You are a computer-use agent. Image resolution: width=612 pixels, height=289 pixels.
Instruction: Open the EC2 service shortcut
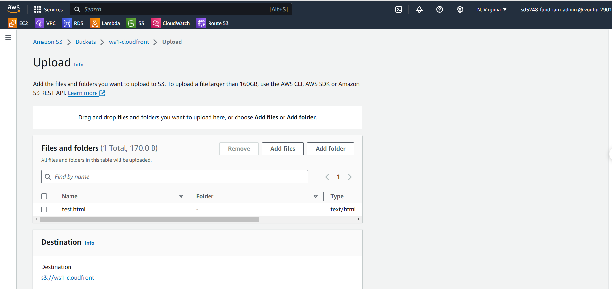tap(18, 23)
